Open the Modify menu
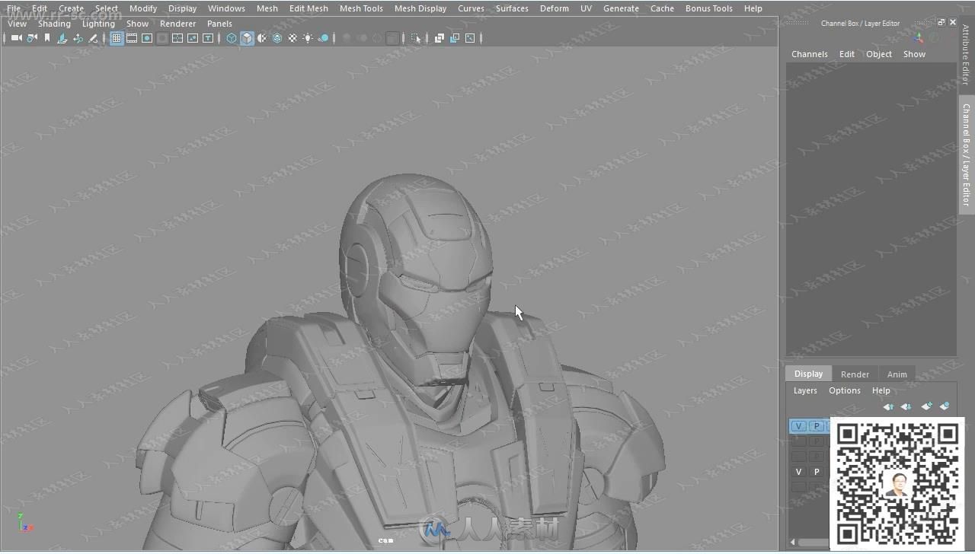The image size is (975, 554). click(x=143, y=8)
